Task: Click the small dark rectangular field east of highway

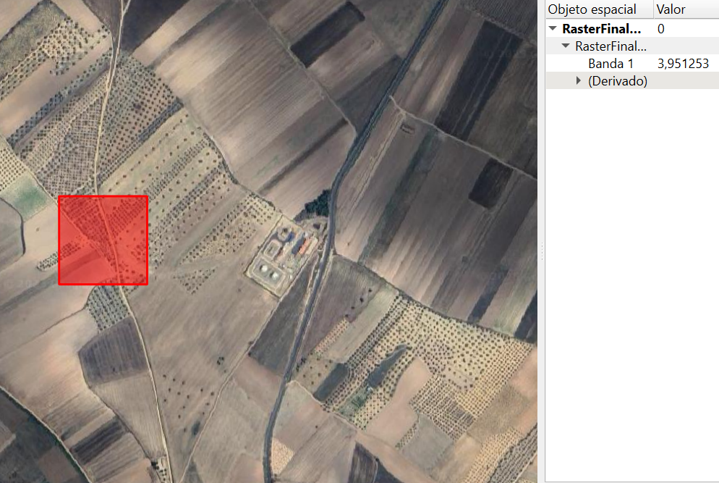Action: point(491,182)
